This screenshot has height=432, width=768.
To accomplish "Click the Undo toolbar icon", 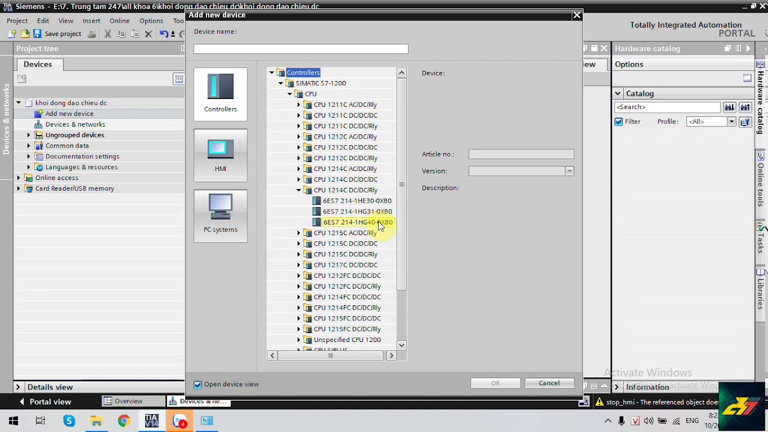I will tap(163, 34).
